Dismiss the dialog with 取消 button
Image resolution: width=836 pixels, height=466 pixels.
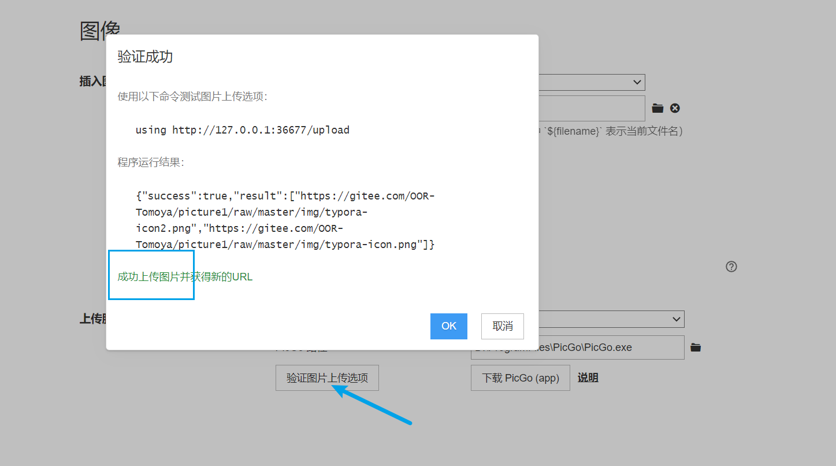[x=503, y=326]
